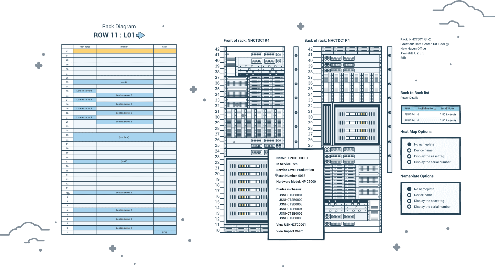Click the Interior column header
The image size is (495, 267).
point(125,47)
